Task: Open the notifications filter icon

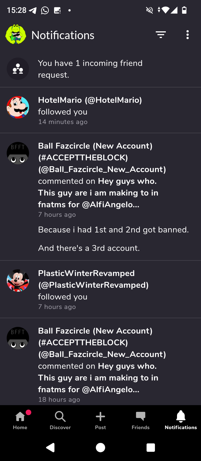Action: pyautogui.click(x=161, y=35)
